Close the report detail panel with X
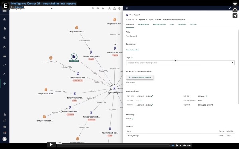The image size is (239, 149). coord(127,8)
